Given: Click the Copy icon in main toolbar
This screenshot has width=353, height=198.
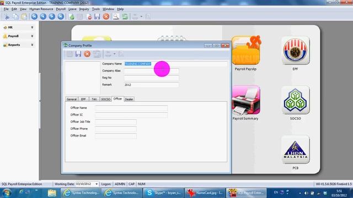Looking at the screenshot, I should [15, 16].
